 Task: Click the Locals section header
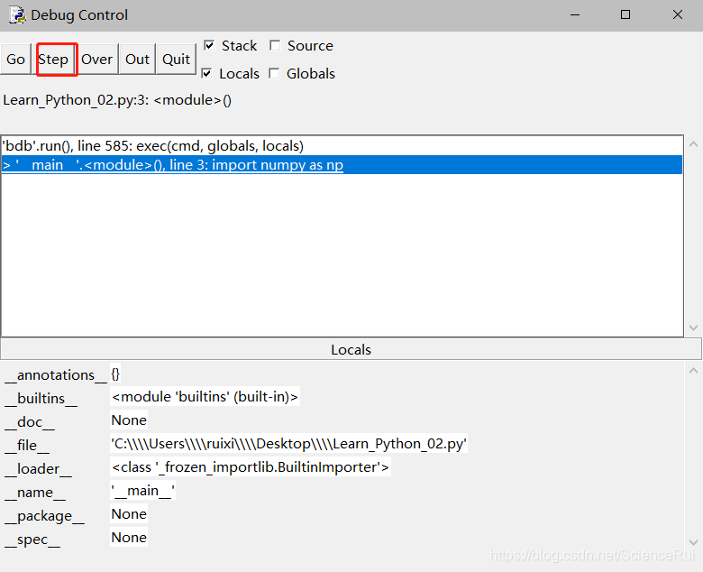coord(351,349)
